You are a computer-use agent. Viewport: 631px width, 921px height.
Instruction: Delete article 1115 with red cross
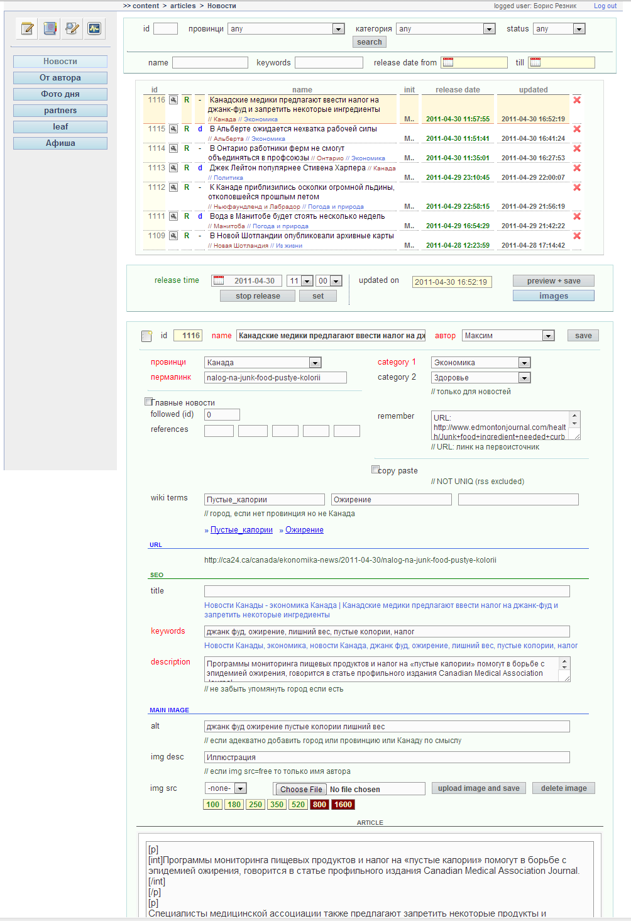(577, 129)
